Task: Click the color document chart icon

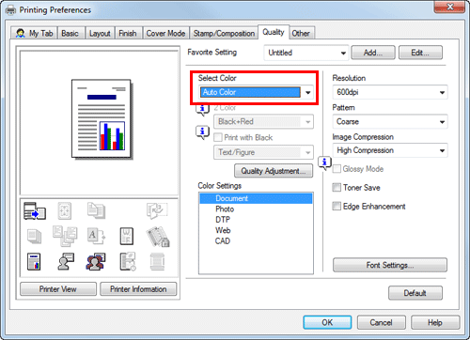Action: tap(34, 262)
